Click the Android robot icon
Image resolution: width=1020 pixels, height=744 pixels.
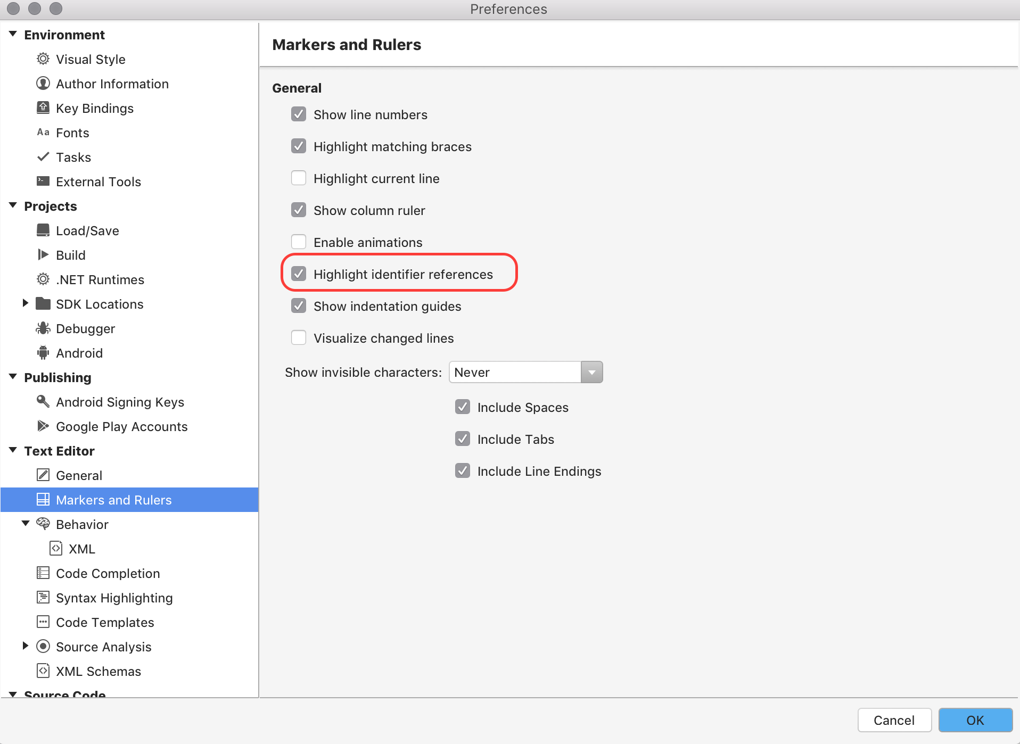click(43, 353)
